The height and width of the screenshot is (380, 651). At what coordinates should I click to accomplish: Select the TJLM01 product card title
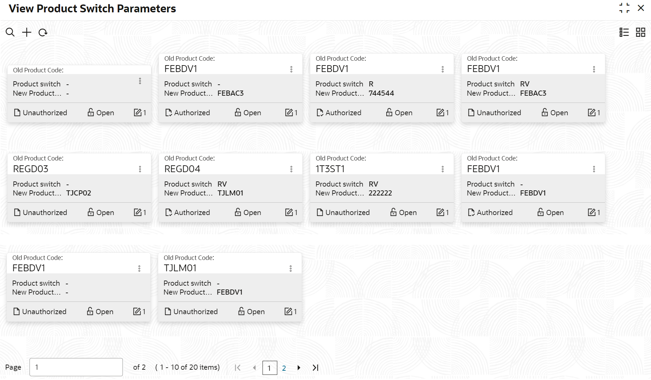(180, 268)
